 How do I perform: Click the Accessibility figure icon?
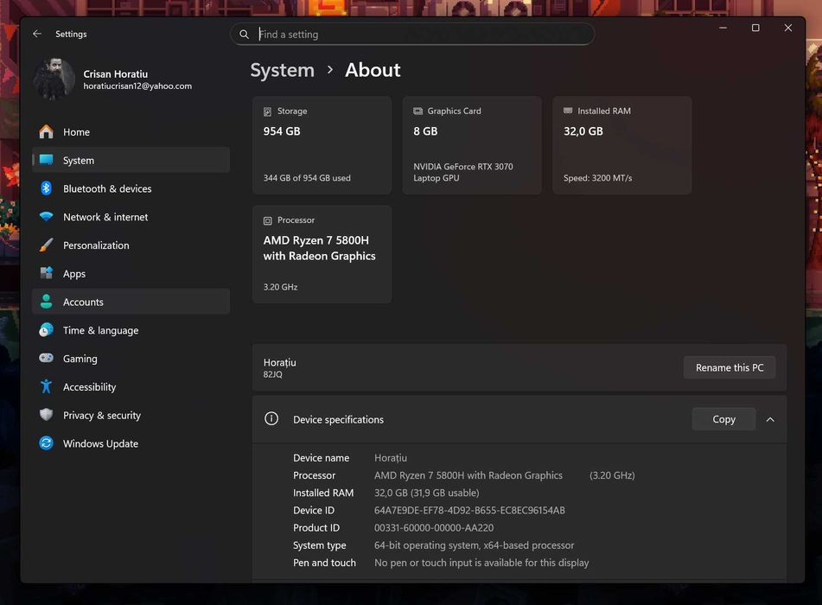pos(46,386)
